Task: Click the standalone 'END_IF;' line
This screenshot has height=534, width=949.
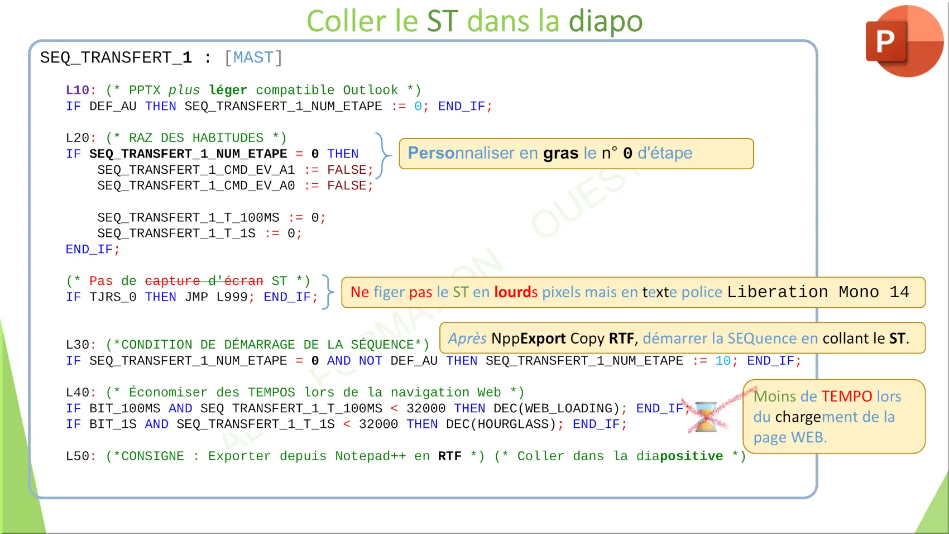Action: pyautogui.click(x=93, y=249)
